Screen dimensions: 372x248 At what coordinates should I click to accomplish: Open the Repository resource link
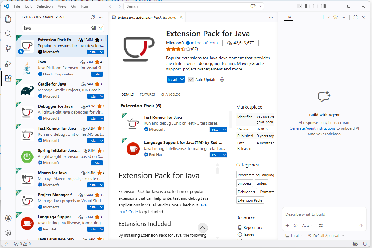[253, 227]
